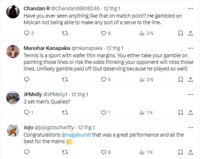200x159 pixels.
Task: Reply to Chandan R's tweet
Action: coord(27,33)
